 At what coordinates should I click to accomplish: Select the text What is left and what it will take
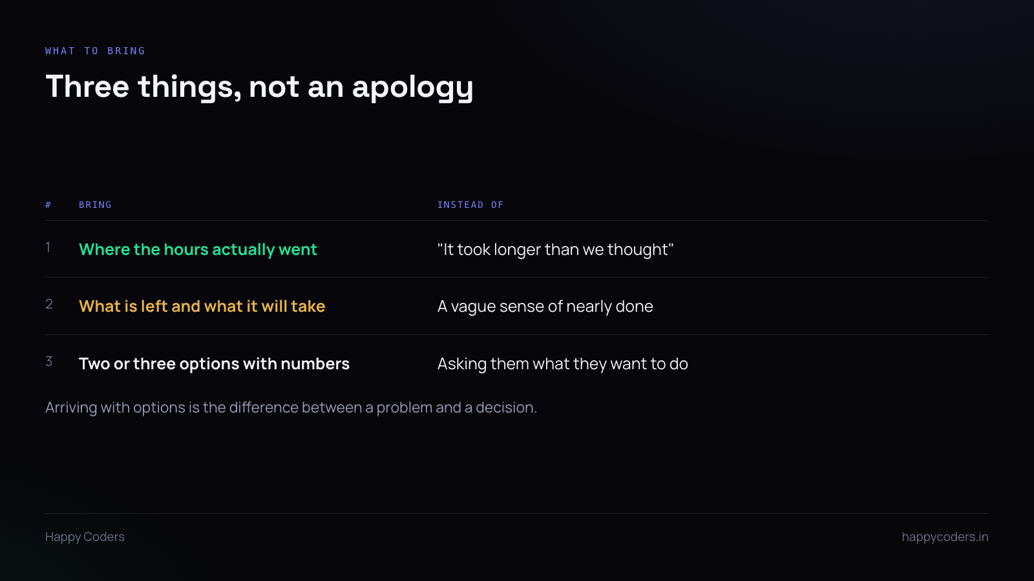[202, 307]
